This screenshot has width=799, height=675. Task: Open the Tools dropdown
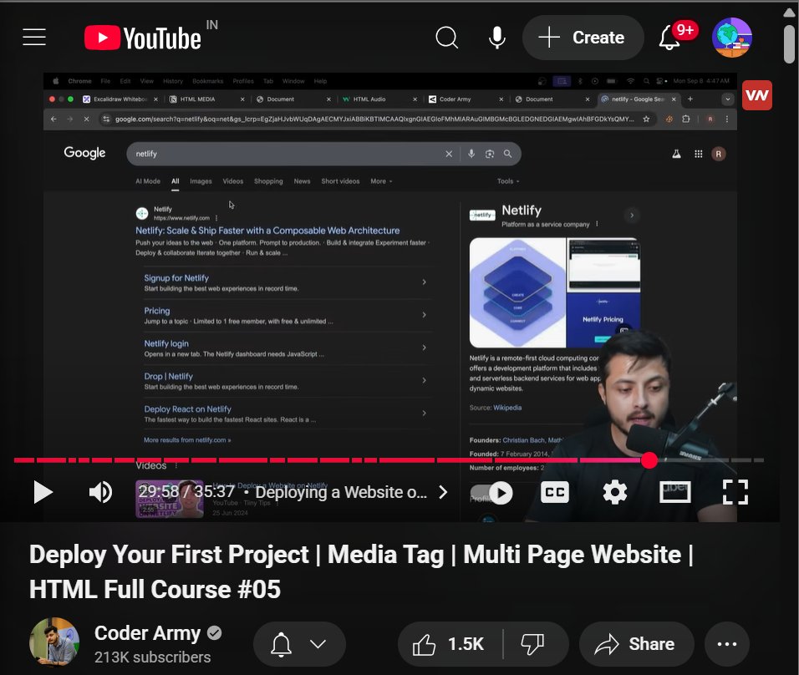(x=508, y=181)
